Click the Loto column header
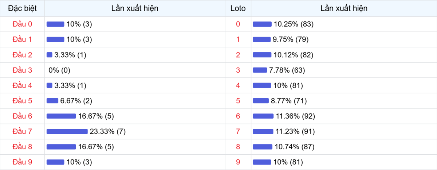437x170 pixels. pyautogui.click(x=238, y=8)
